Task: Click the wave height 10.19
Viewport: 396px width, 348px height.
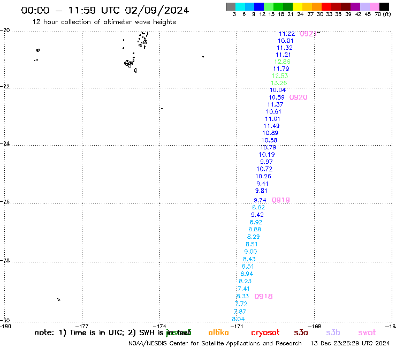Action: (266, 155)
